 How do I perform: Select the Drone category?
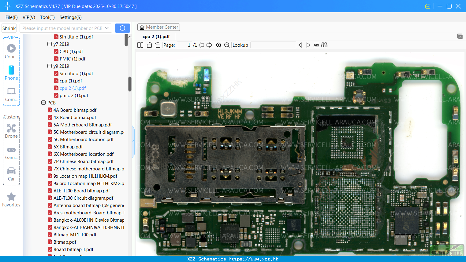11,131
